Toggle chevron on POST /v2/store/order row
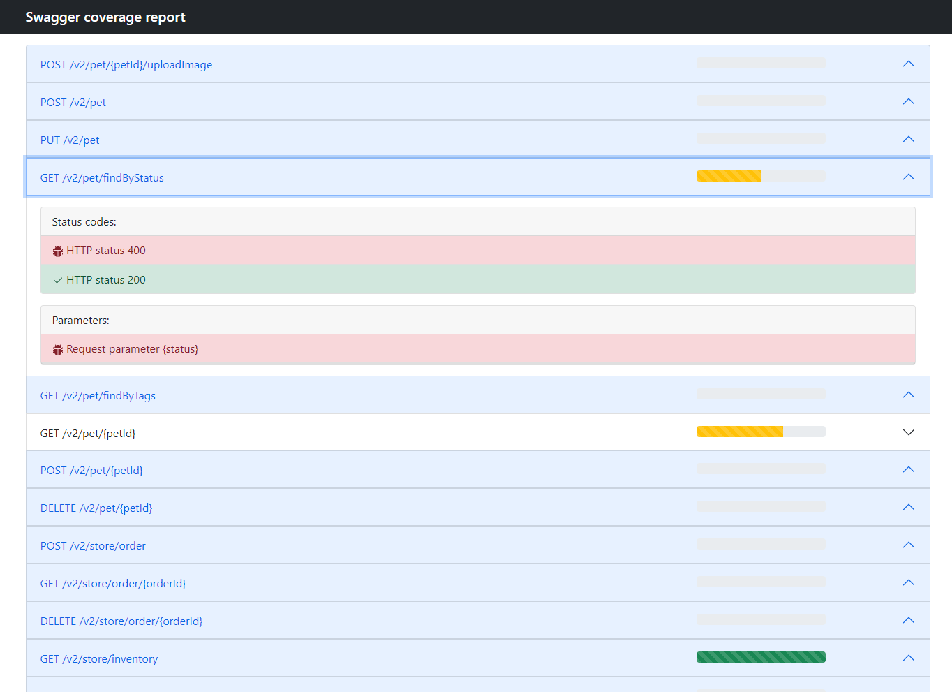Viewport: 952px width, 692px height. (908, 545)
